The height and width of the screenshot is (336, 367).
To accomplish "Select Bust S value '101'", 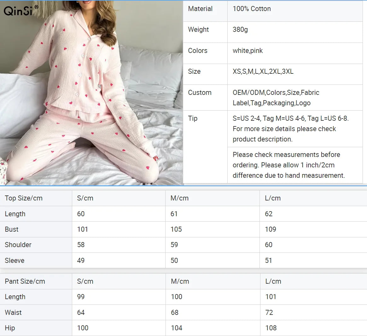I will pyautogui.click(x=82, y=229).
